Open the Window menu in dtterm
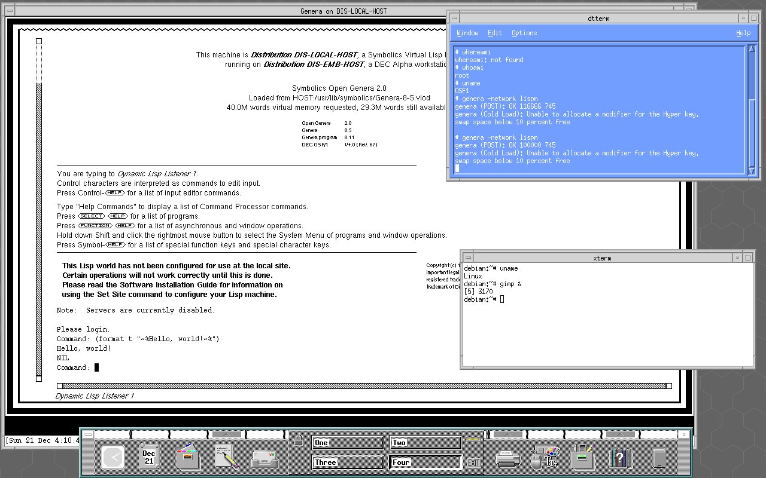 [467, 33]
